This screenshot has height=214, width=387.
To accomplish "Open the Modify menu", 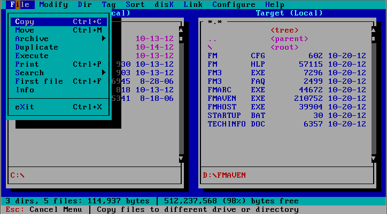I will pos(53,4).
